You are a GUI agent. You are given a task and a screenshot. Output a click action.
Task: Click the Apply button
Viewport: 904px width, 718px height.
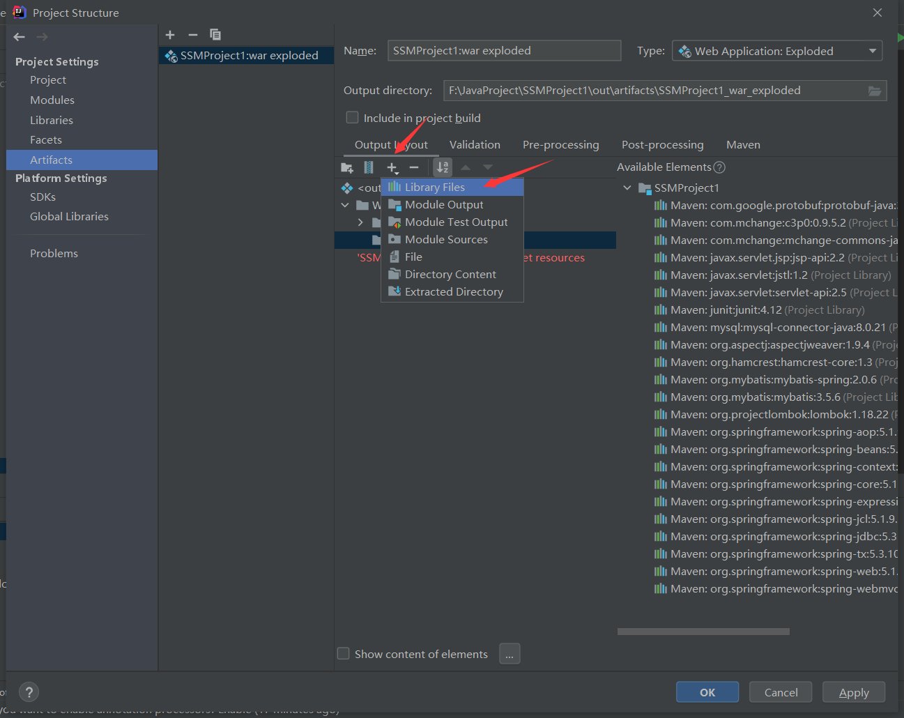point(854,692)
